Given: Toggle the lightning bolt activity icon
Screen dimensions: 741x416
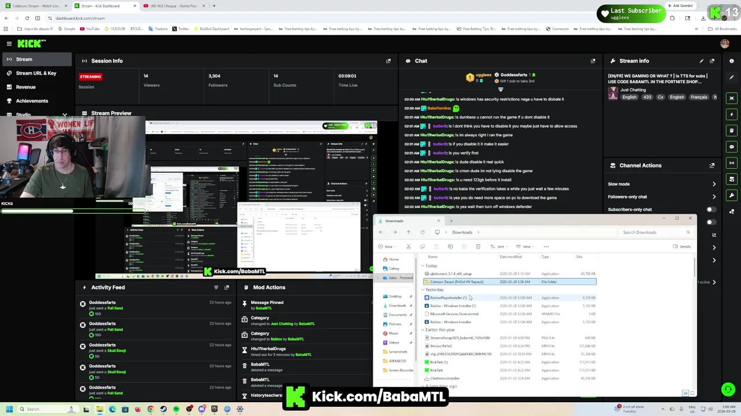Looking at the screenshot, I should (x=732, y=114).
